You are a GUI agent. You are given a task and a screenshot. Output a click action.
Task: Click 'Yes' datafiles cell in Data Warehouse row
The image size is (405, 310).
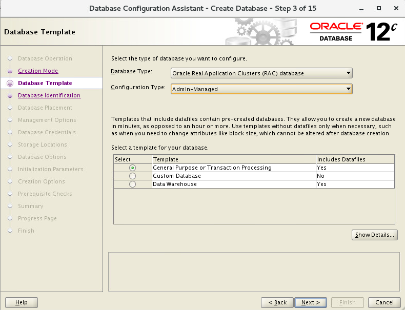pos(355,184)
